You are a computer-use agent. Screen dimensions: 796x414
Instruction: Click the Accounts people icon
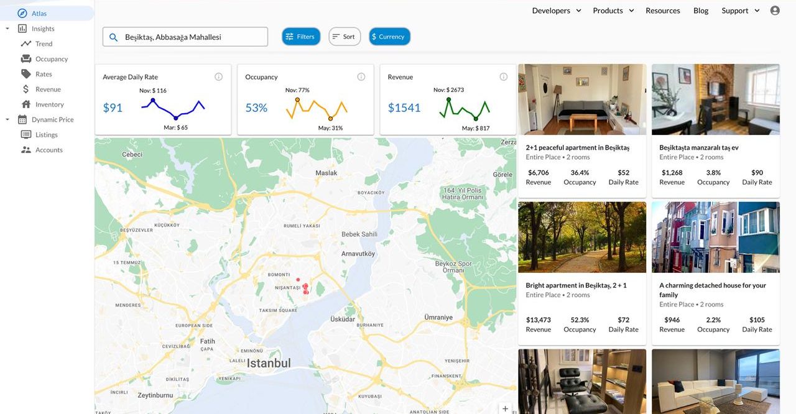coord(26,149)
